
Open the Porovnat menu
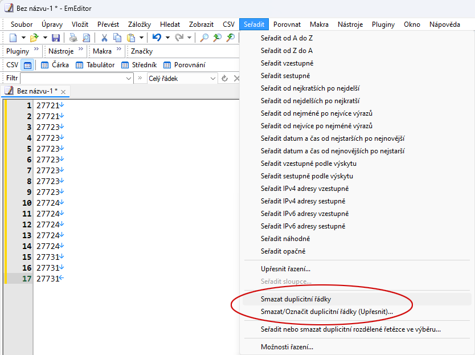(x=287, y=25)
